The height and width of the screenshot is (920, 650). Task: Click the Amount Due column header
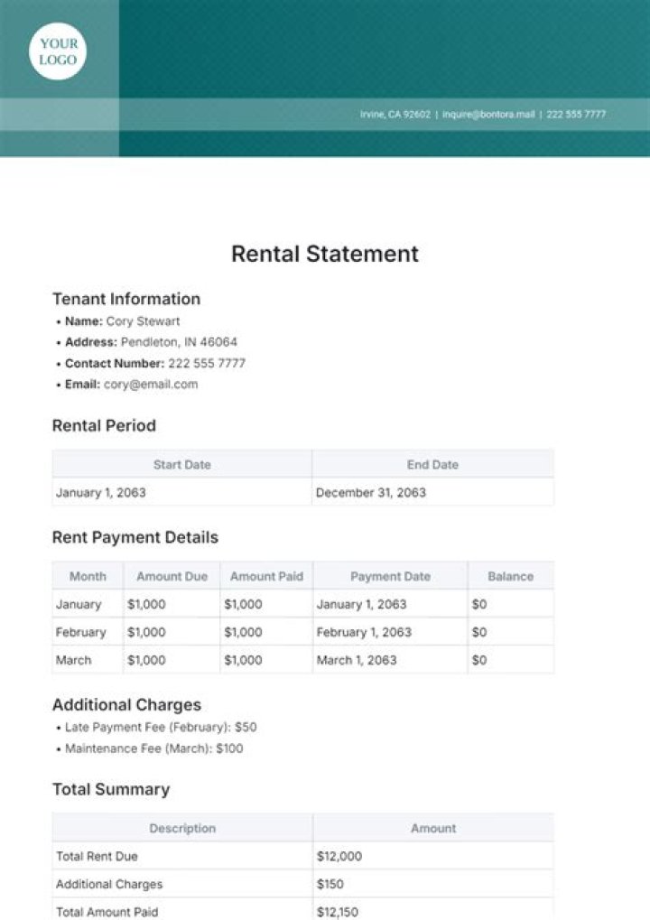pyautogui.click(x=172, y=576)
